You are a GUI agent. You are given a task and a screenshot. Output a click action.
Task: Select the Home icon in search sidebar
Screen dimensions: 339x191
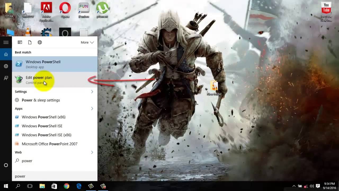point(6,54)
